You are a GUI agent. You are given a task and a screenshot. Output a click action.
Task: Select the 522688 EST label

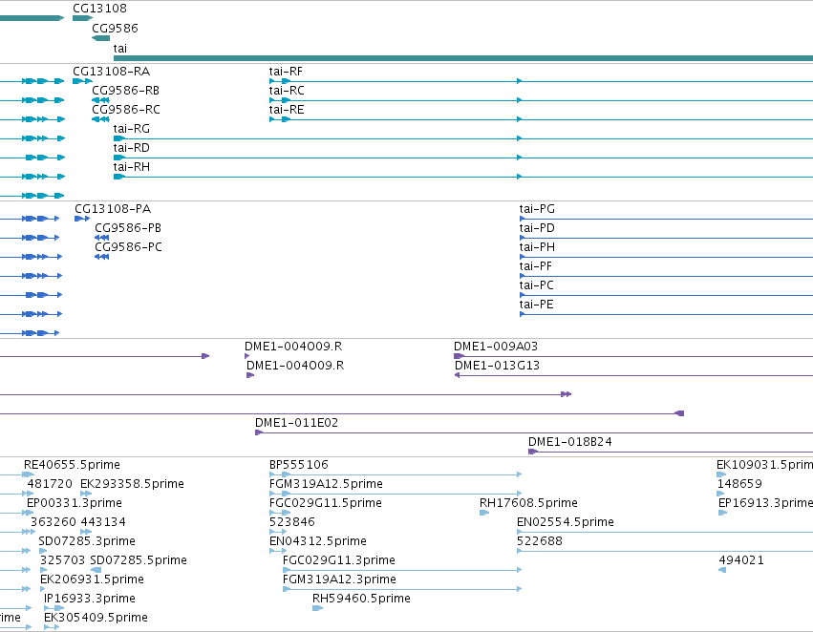coord(540,542)
